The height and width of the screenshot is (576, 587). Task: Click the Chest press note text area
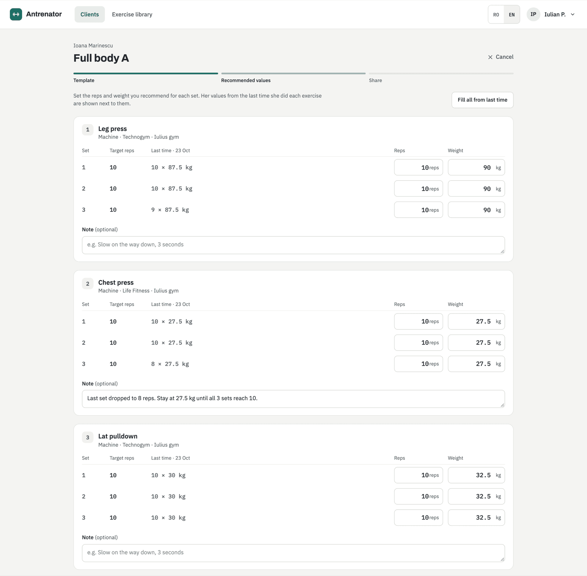(x=293, y=399)
